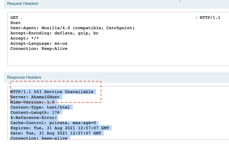Viewport: 229px width, 144px height.
Task: Click the Response Headers section title
Action: (24, 78)
